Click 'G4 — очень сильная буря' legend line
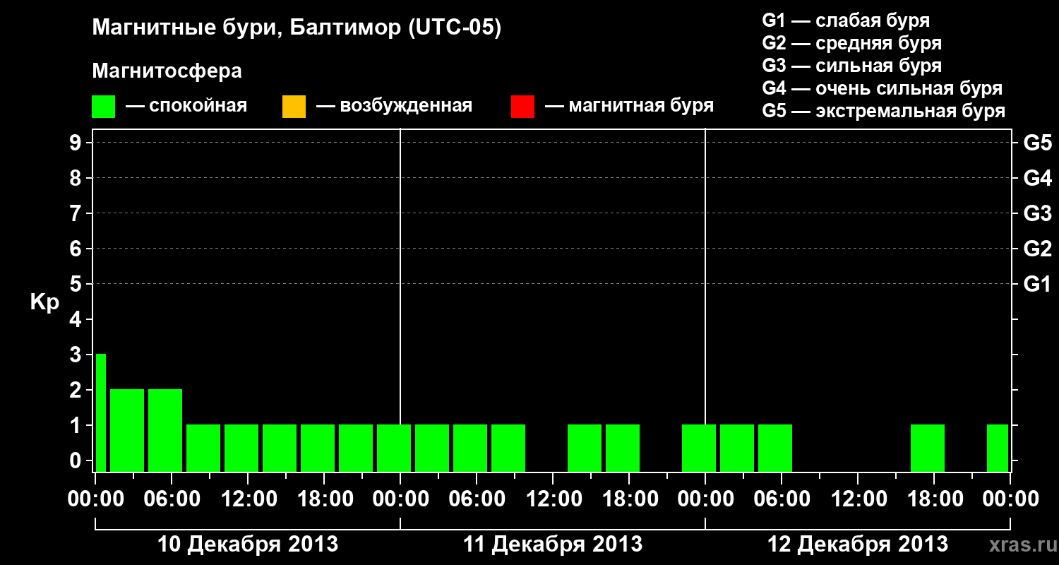This screenshot has height=565, width=1059. pyautogui.click(x=882, y=88)
